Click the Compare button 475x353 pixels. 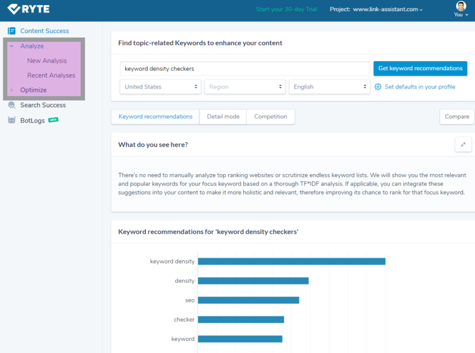457,117
